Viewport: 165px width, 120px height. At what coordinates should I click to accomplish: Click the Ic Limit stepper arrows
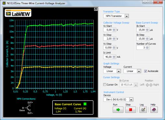point(114,57)
